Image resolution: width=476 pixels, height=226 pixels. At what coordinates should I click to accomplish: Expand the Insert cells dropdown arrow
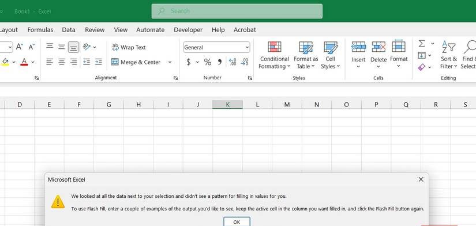pos(358,66)
